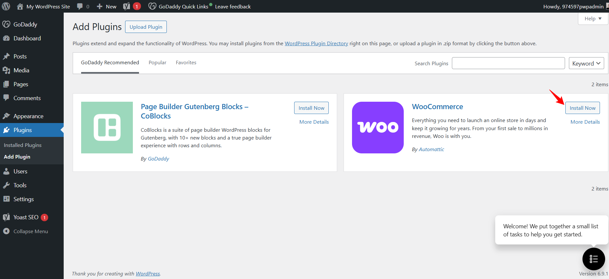Click the Tools wrench icon
The image size is (609, 279).
(6, 185)
